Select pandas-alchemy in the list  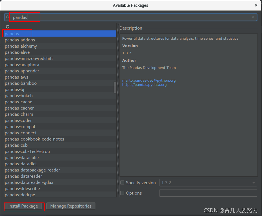[60, 46]
